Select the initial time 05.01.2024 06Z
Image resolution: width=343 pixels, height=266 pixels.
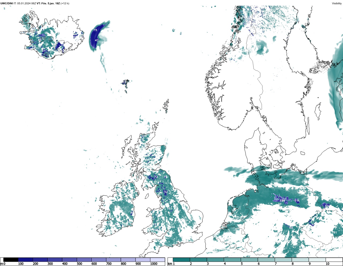pos(27,3)
